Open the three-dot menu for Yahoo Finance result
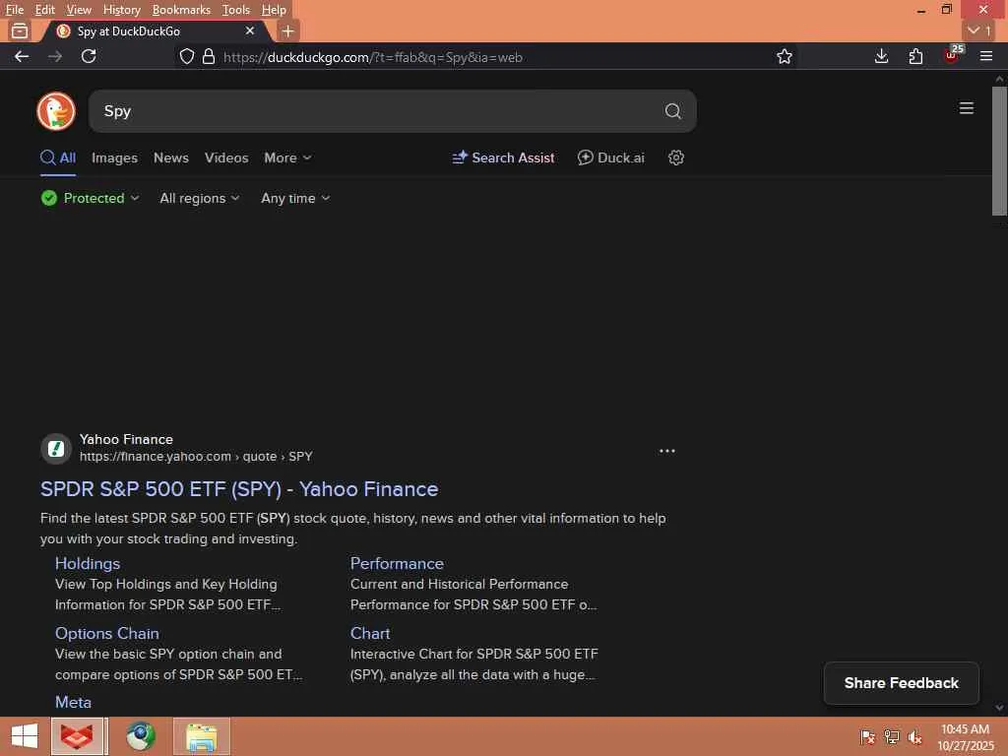 point(666,451)
